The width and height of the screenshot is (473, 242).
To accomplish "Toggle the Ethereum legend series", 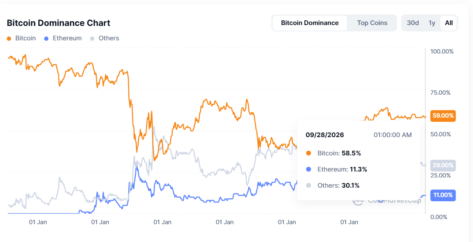I will pos(63,38).
